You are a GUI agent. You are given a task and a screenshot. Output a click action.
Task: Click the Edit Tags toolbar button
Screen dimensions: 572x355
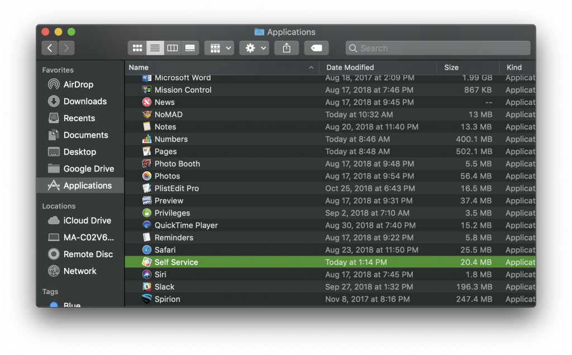coord(316,48)
